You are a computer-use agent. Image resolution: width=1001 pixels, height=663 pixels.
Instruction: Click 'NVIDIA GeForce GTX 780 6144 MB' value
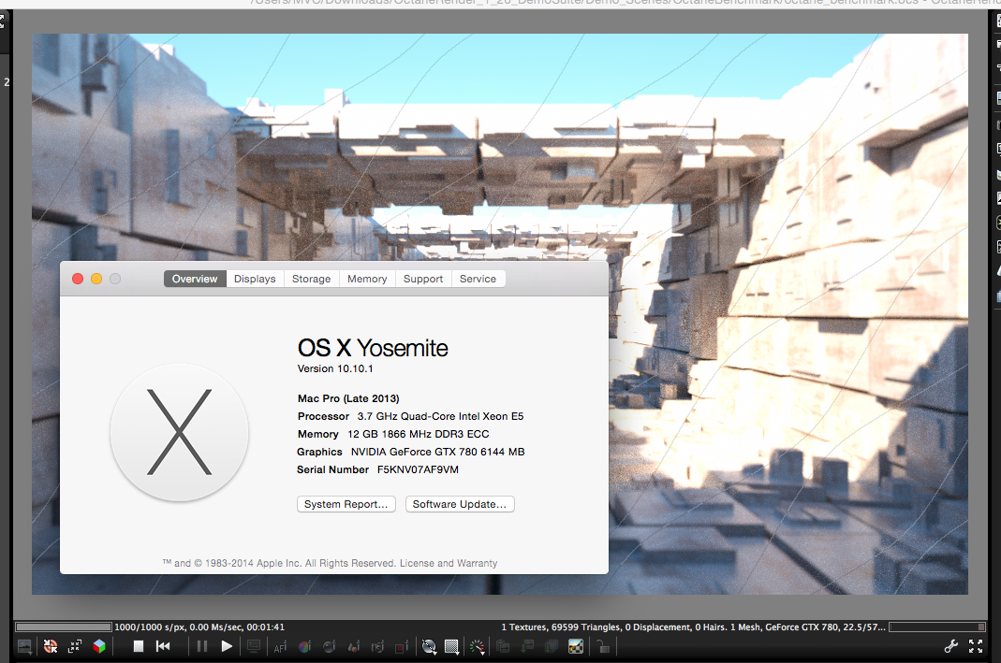pyautogui.click(x=438, y=452)
